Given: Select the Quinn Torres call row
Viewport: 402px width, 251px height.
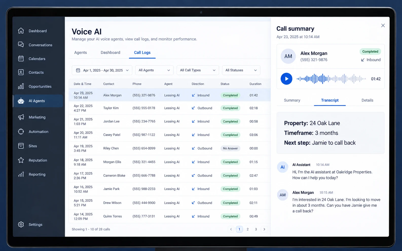Looking at the screenshot, I should click(169, 216).
